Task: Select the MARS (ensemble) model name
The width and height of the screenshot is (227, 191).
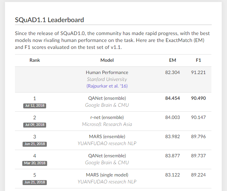Action: [x=107, y=137]
